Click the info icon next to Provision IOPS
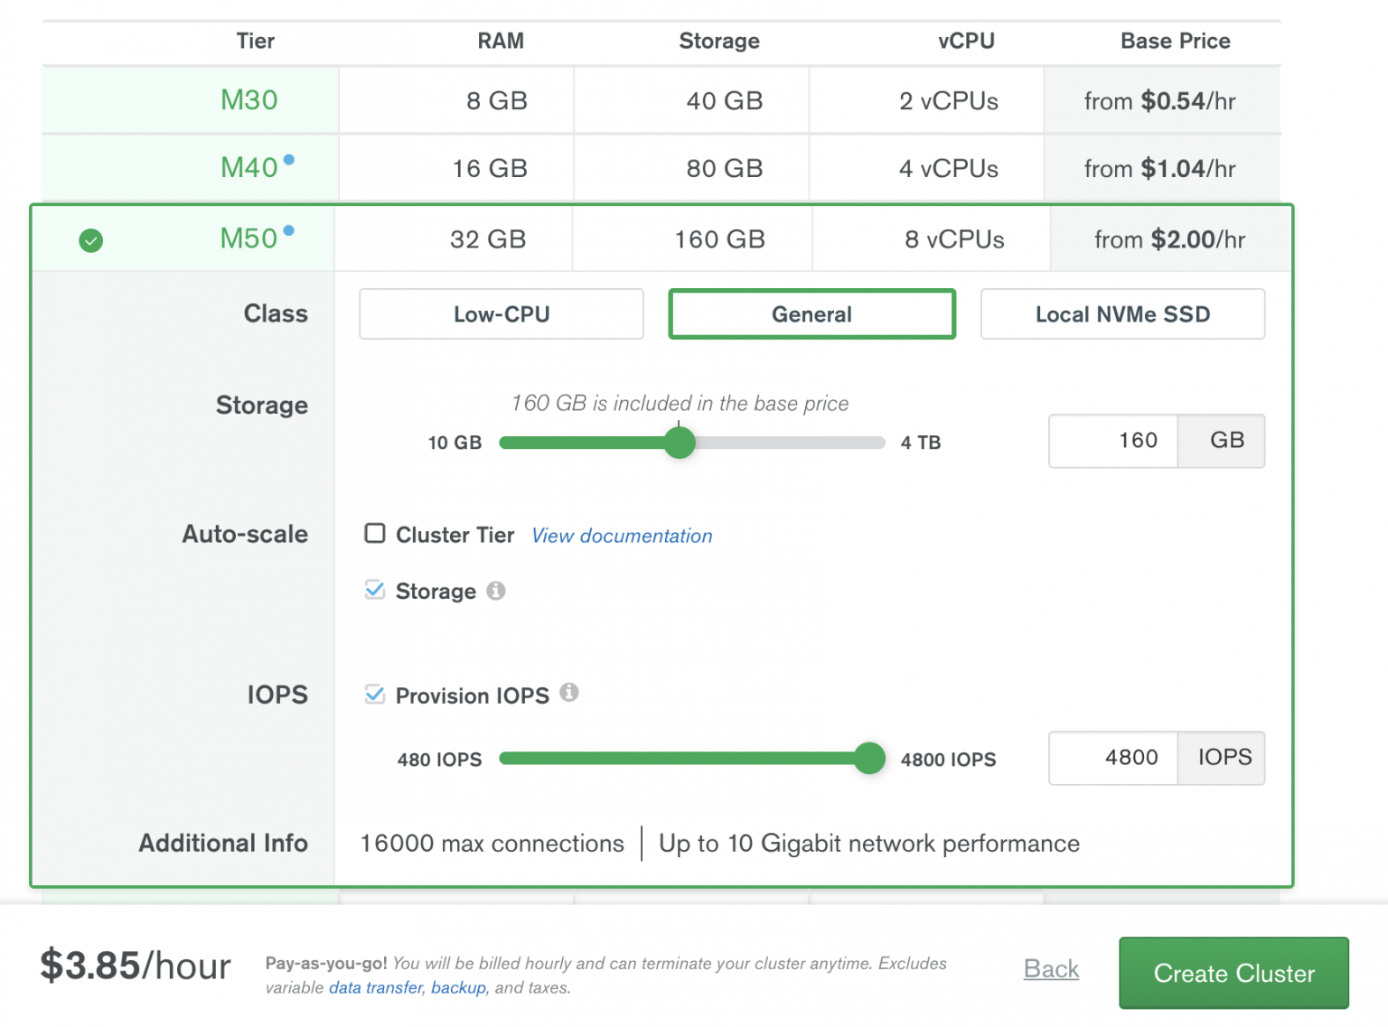This screenshot has width=1388, height=1027. tap(569, 694)
